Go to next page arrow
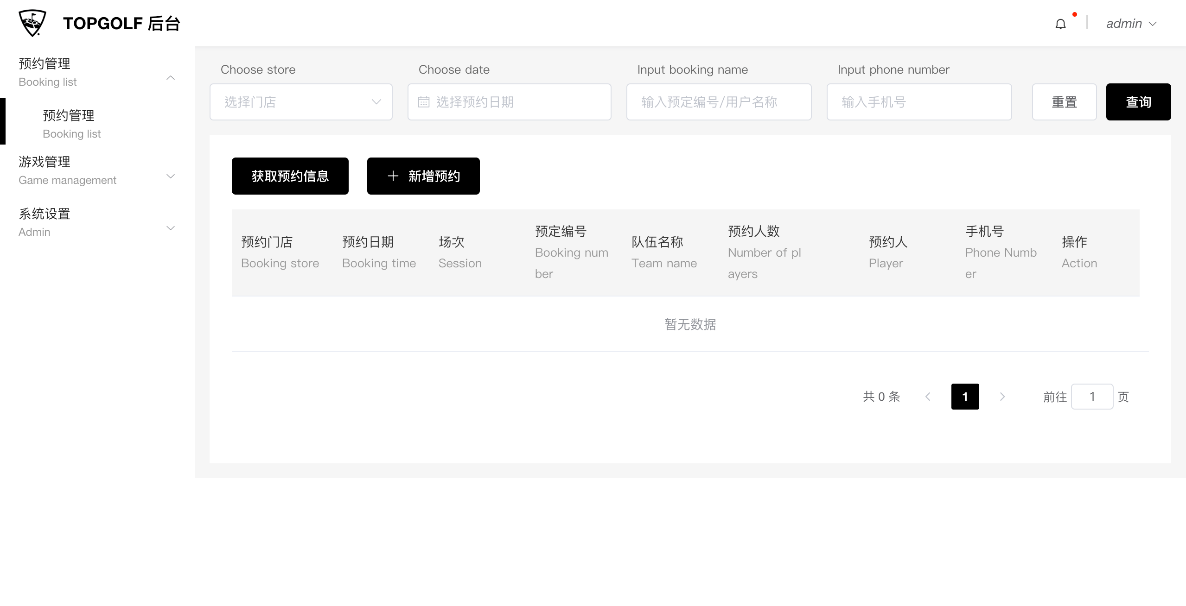Image resolution: width=1186 pixels, height=606 pixels. [1002, 397]
